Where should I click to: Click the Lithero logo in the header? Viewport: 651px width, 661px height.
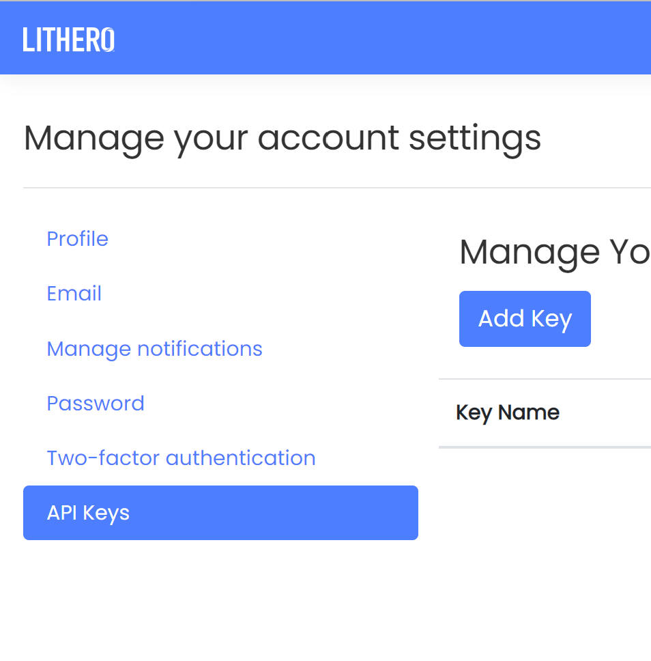pyautogui.click(x=69, y=40)
